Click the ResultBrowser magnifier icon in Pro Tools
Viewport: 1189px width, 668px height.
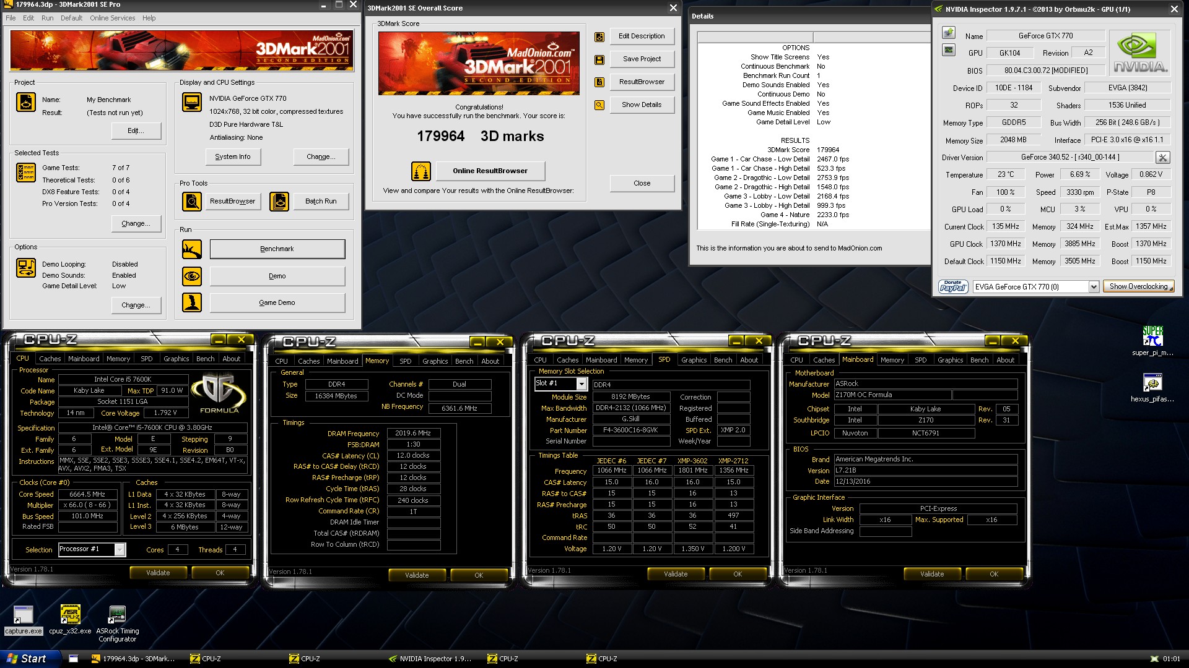point(192,202)
